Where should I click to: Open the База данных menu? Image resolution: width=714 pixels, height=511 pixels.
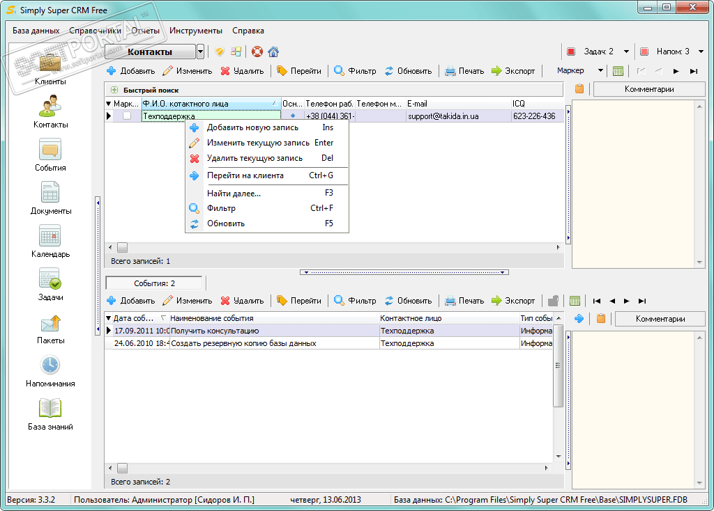[36, 31]
